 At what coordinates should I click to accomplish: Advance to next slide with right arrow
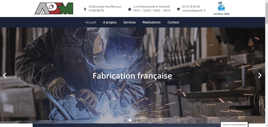(x=260, y=75)
